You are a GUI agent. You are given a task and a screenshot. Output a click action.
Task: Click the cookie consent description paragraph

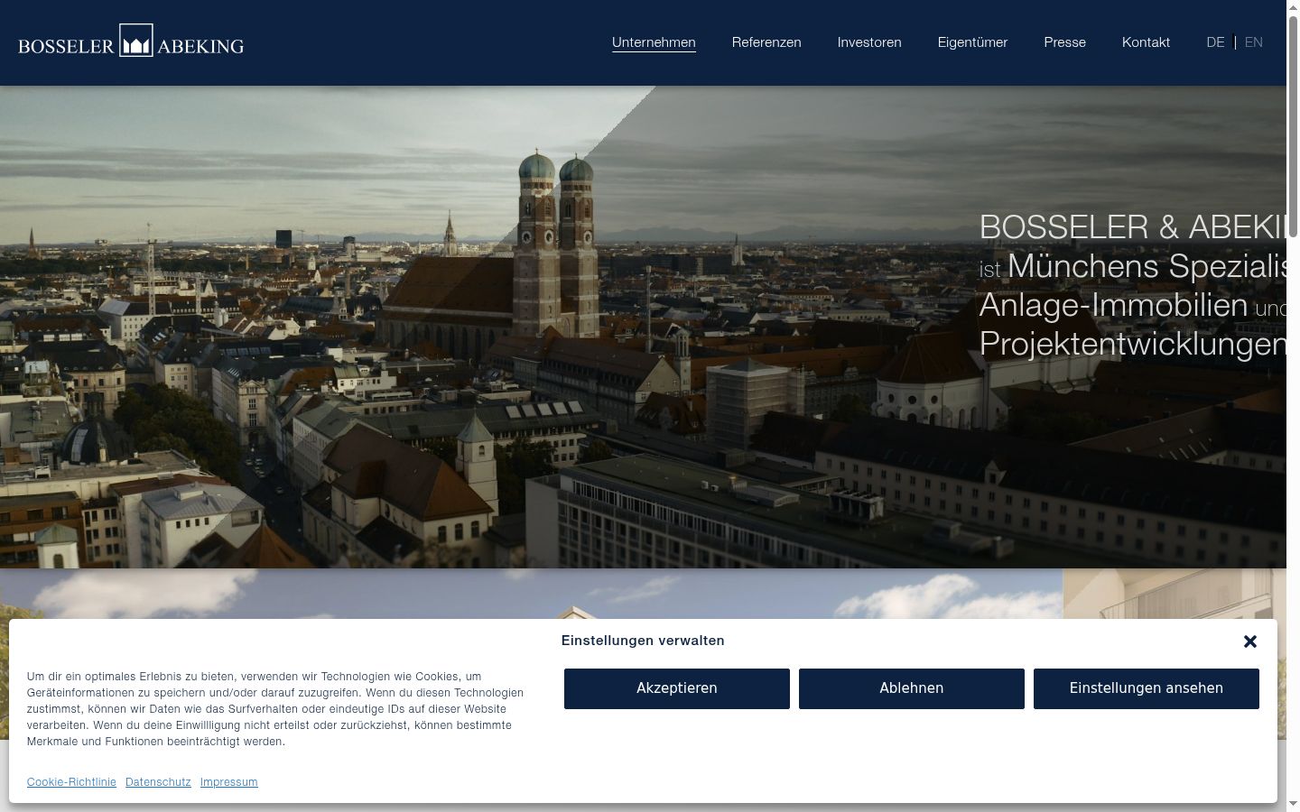click(x=275, y=709)
